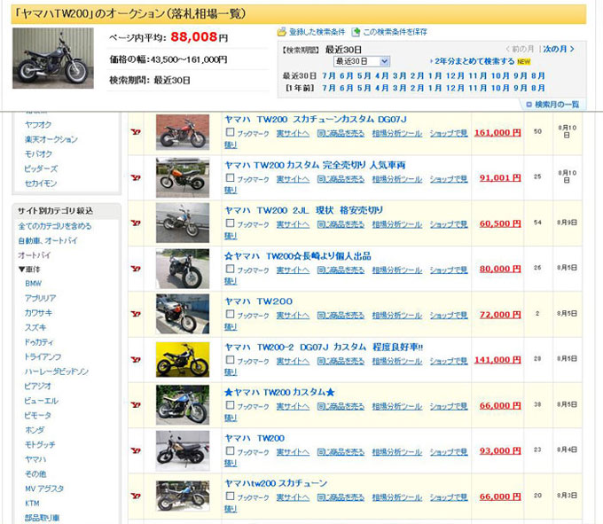
Task: Open listing ヤマハ TW200 2JL 現状 格安売切り
Action: click(303, 209)
